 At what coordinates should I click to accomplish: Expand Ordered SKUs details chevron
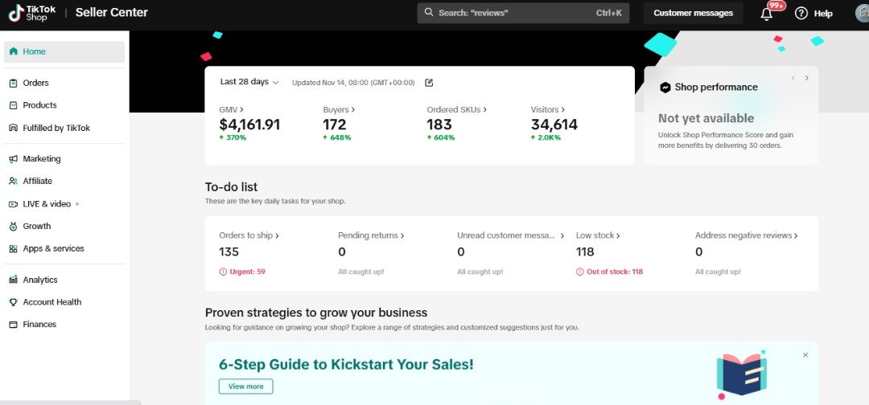click(485, 109)
